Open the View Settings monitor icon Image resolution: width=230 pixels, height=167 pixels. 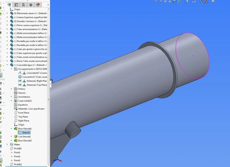coord(213,1)
